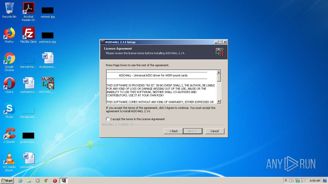Open Internet Explorer from the taskbar

20,181
